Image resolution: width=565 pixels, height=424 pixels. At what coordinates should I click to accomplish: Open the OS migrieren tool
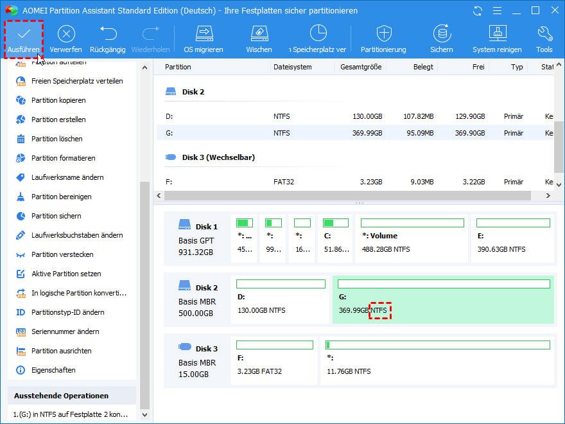(x=204, y=34)
